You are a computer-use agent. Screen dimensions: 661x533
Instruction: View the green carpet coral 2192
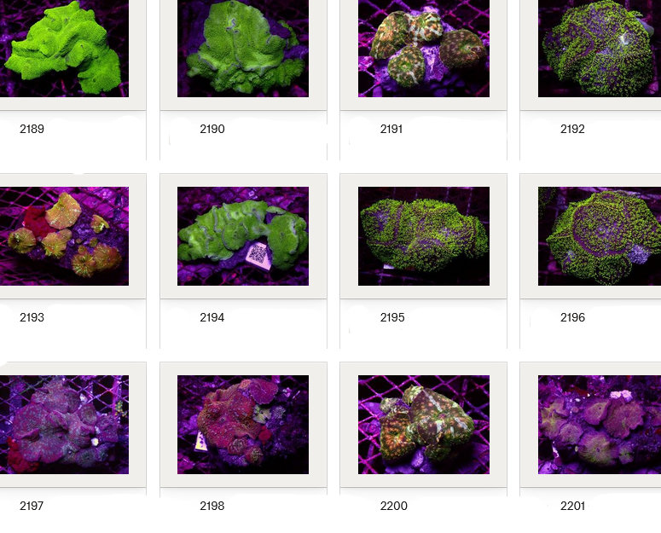pos(600,49)
